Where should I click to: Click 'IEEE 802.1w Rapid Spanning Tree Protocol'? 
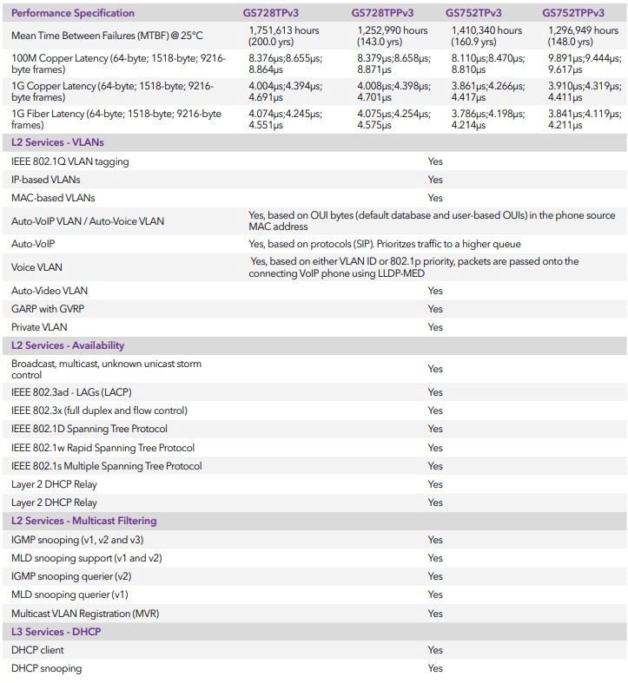point(102,448)
